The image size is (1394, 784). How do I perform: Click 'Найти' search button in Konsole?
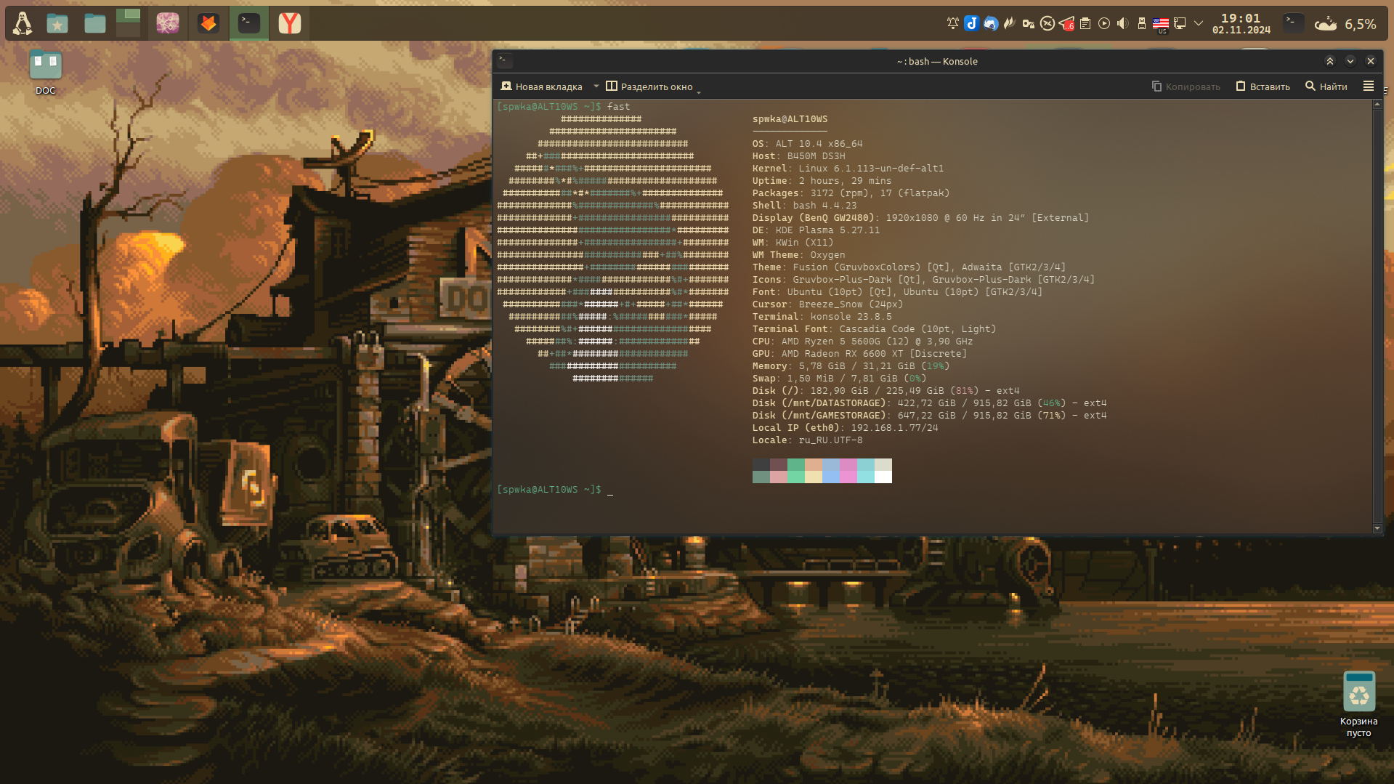coord(1326,86)
